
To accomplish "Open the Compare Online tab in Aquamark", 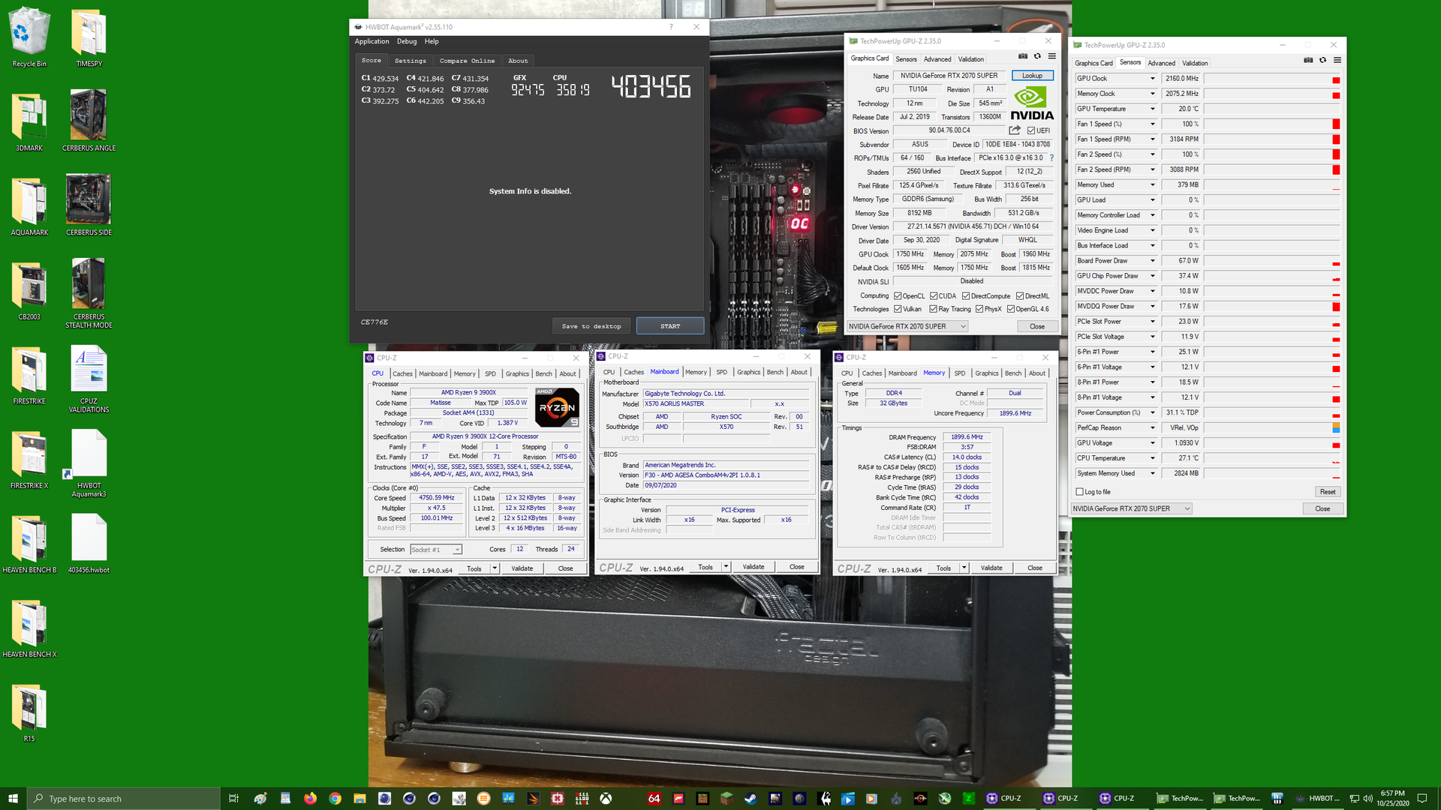I will tap(467, 61).
